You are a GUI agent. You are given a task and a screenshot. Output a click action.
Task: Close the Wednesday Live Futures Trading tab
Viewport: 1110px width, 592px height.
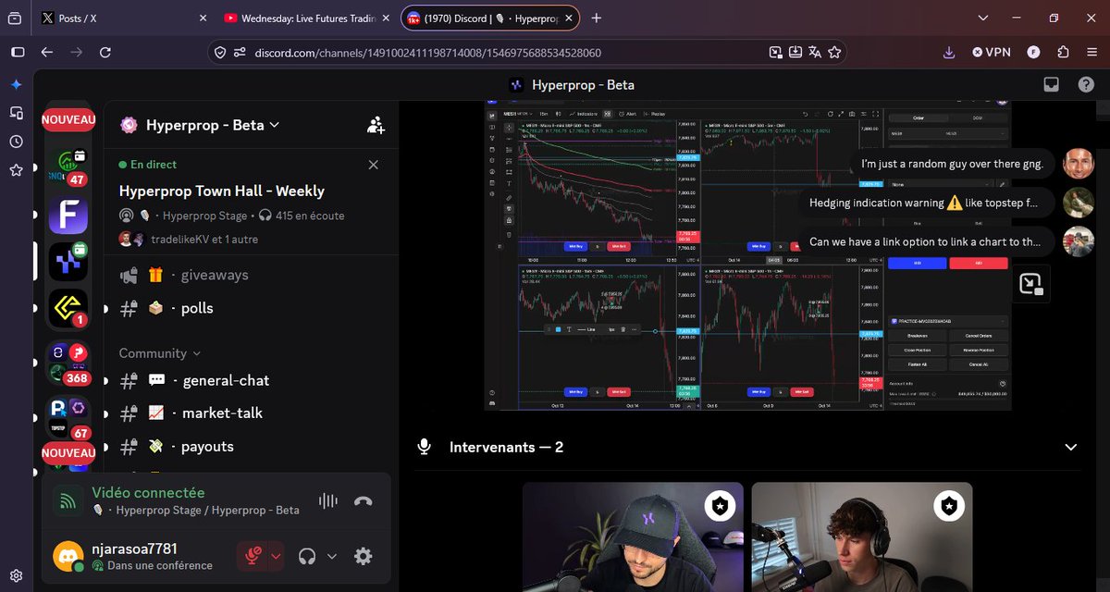pyautogui.click(x=386, y=18)
